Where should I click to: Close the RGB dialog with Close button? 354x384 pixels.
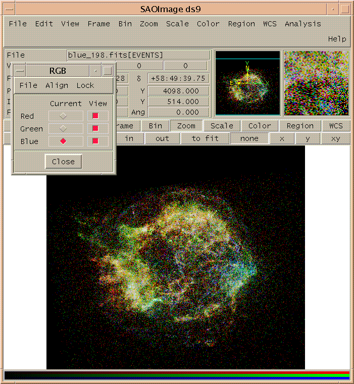64,162
